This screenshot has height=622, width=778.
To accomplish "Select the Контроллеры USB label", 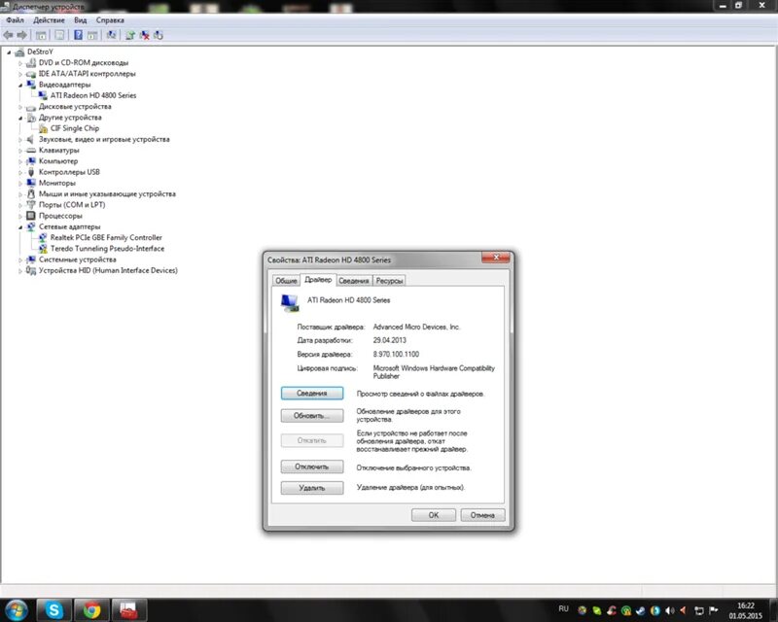I will pyautogui.click(x=69, y=172).
